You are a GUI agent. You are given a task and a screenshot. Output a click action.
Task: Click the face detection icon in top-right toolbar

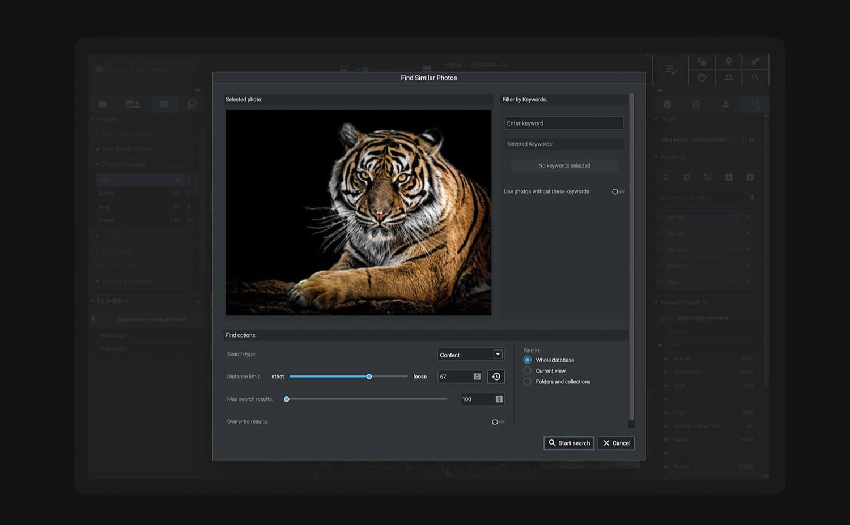point(702,77)
